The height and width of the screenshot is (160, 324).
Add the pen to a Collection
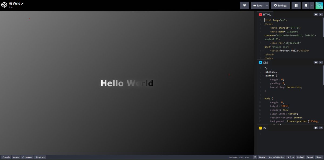[276, 157]
